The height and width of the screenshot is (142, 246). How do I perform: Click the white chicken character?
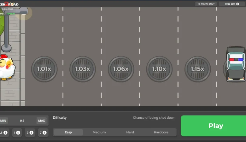(x=6, y=67)
